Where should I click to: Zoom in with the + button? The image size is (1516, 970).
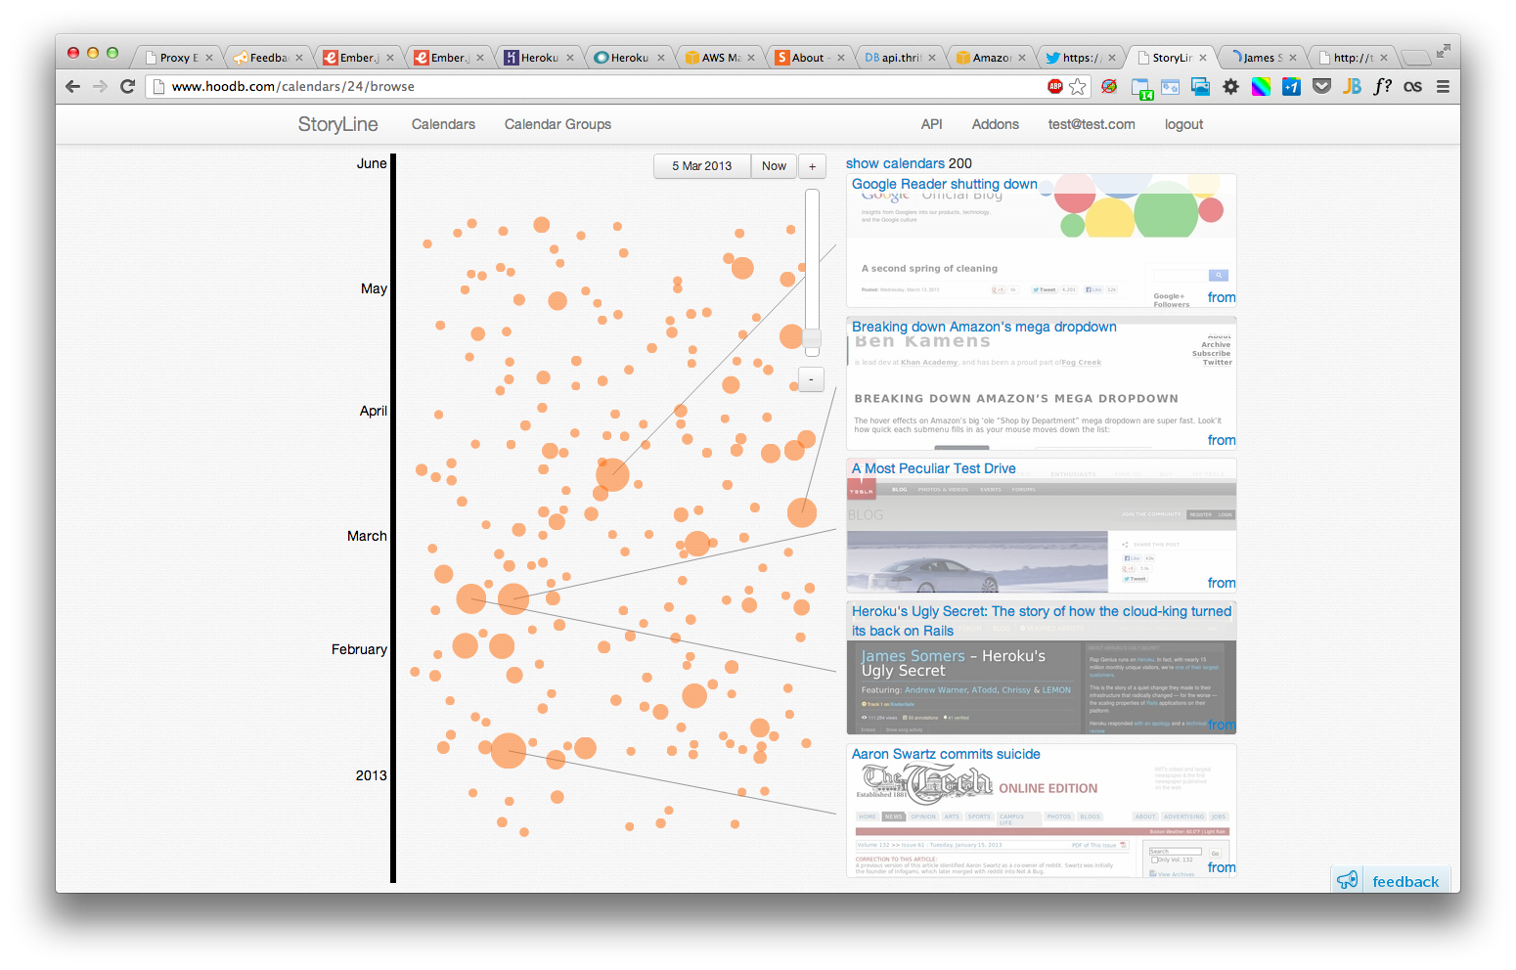point(812,166)
